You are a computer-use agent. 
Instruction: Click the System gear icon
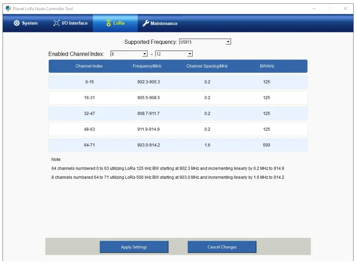pyautogui.click(x=16, y=23)
